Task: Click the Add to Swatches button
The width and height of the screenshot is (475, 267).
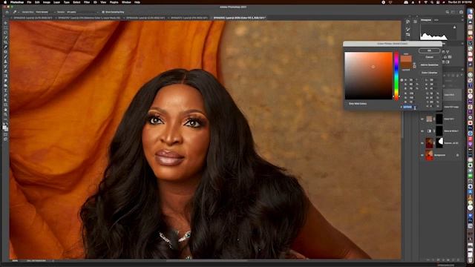Action: 429,65
